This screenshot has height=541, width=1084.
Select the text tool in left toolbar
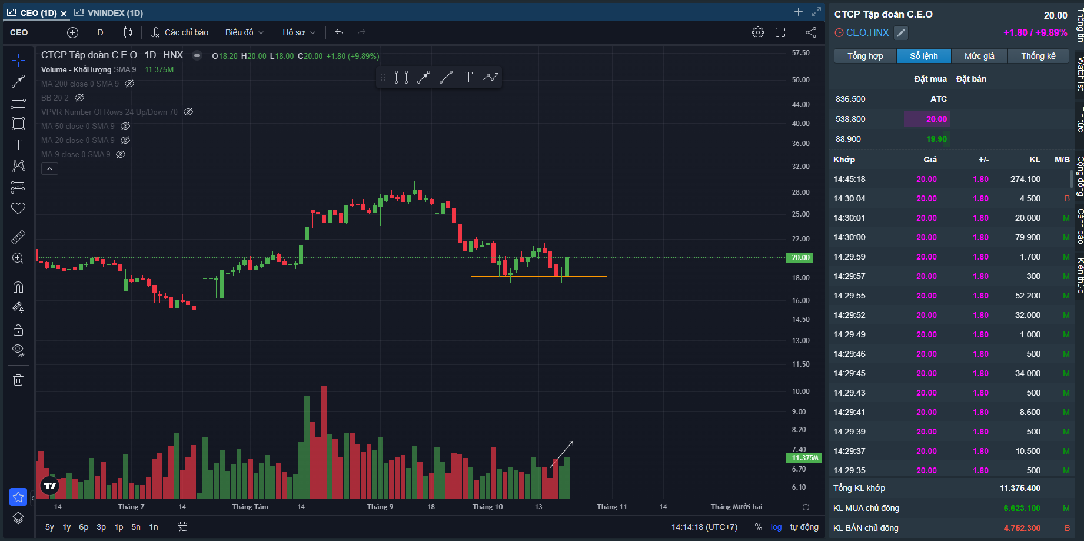18,145
